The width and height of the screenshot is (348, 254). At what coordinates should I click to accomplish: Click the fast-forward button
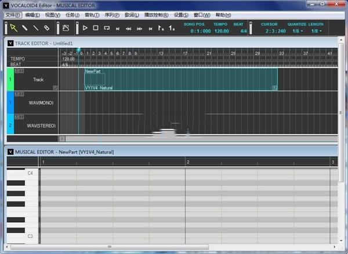coord(139,28)
